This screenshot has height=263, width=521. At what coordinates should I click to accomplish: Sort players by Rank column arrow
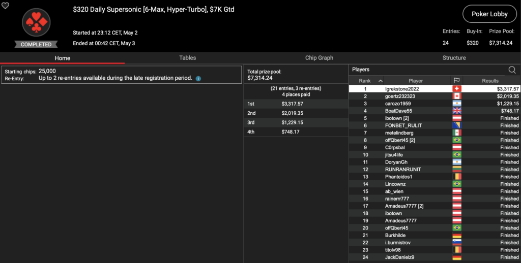(380, 81)
